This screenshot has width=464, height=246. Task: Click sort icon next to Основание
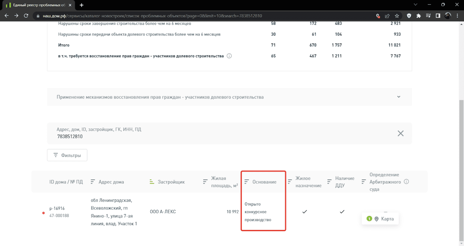[x=246, y=182]
